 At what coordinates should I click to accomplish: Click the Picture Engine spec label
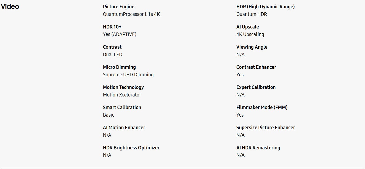tap(119, 7)
